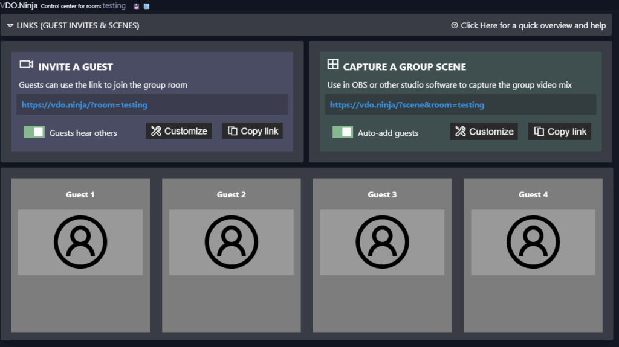Click the light blue notes icon in header
This screenshot has height=347, width=619.
pyautogui.click(x=146, y=6)
